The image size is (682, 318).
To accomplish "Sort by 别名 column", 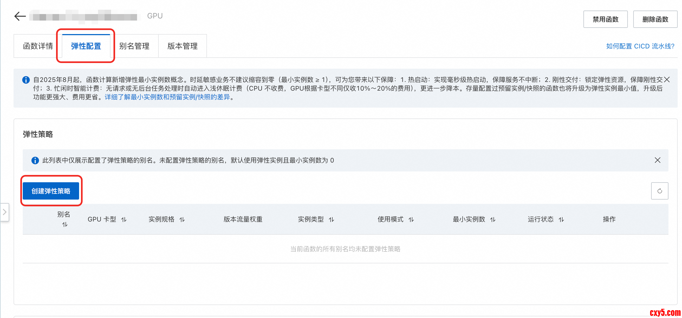I will coord(65,224).
